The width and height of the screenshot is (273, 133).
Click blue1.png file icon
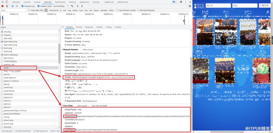[x=2, y=48]
